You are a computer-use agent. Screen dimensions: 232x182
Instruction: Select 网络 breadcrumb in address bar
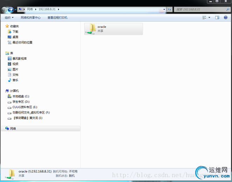pyautogui.click(x=30, y=9)
